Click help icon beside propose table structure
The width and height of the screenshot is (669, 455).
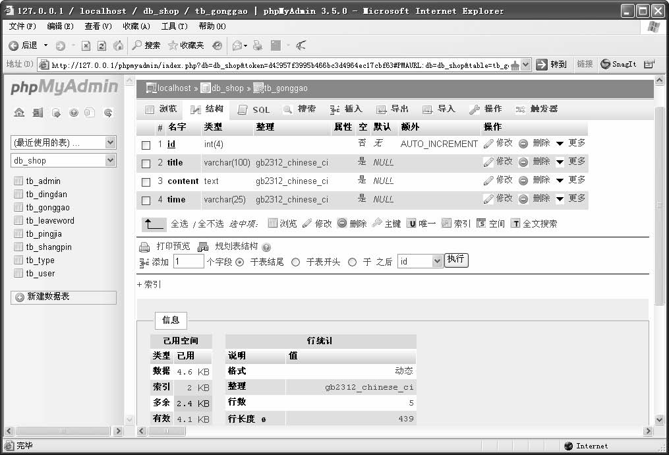pyautogui.click(x=267, y=247)
